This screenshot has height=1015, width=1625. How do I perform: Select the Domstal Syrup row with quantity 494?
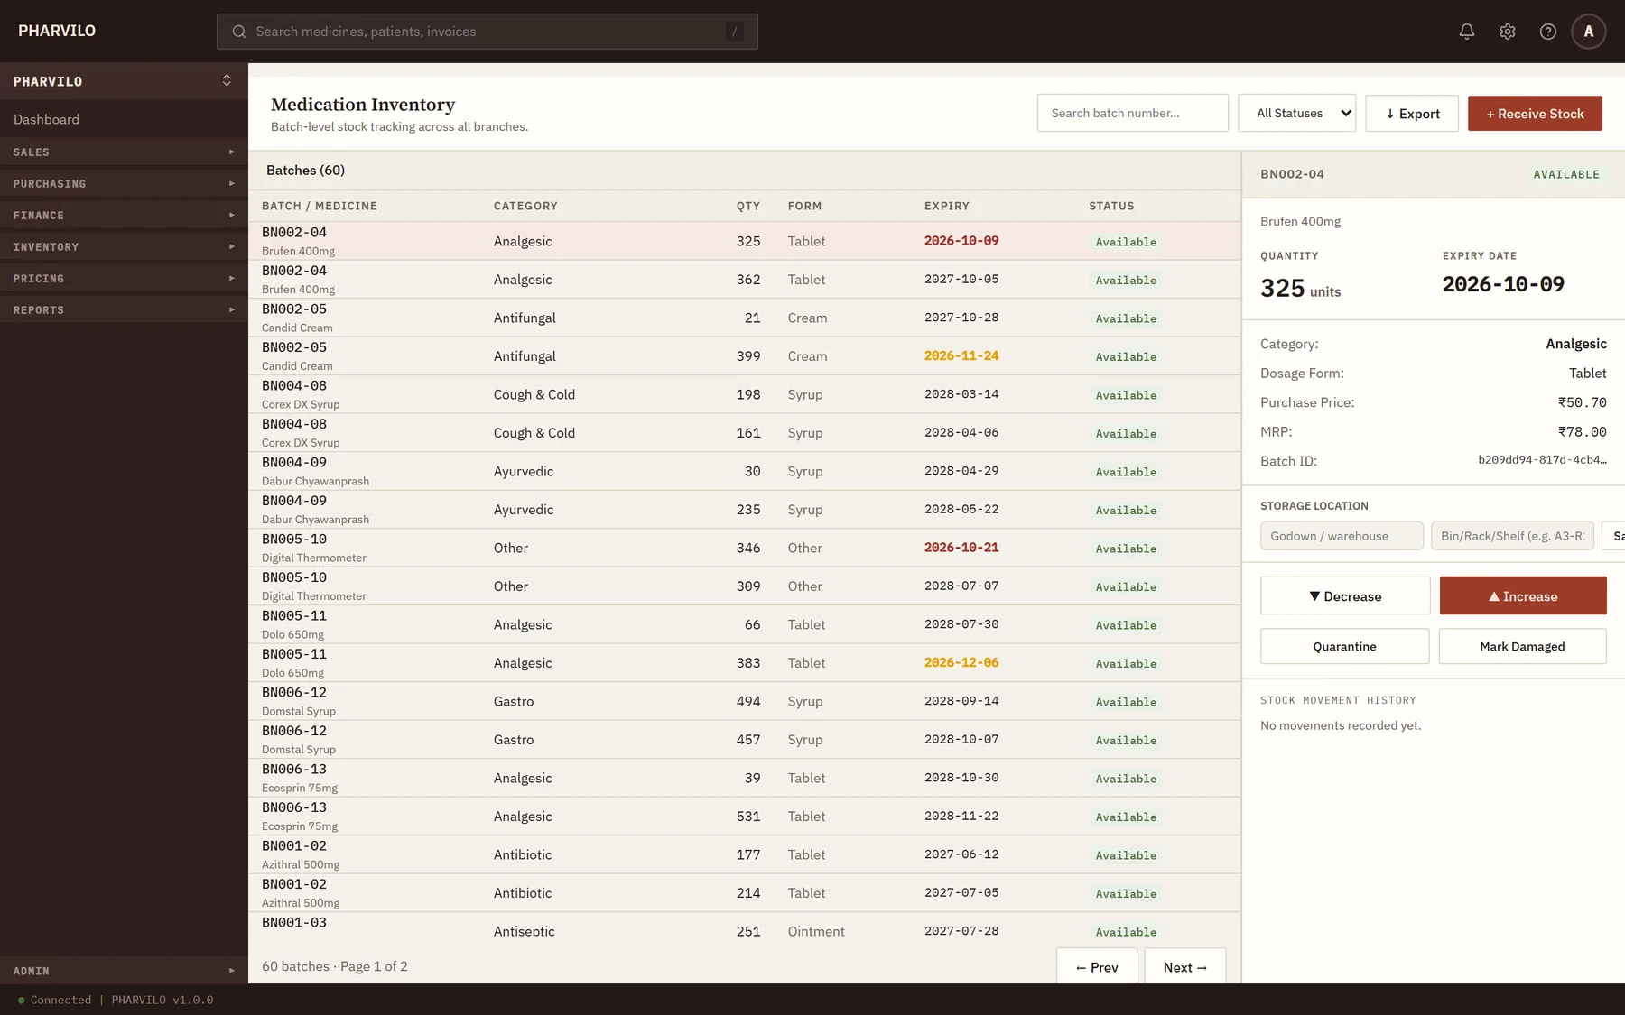(x=744, y=701)
